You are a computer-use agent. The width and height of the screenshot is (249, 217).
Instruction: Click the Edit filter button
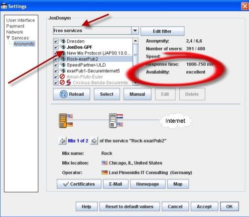[162, 31]
